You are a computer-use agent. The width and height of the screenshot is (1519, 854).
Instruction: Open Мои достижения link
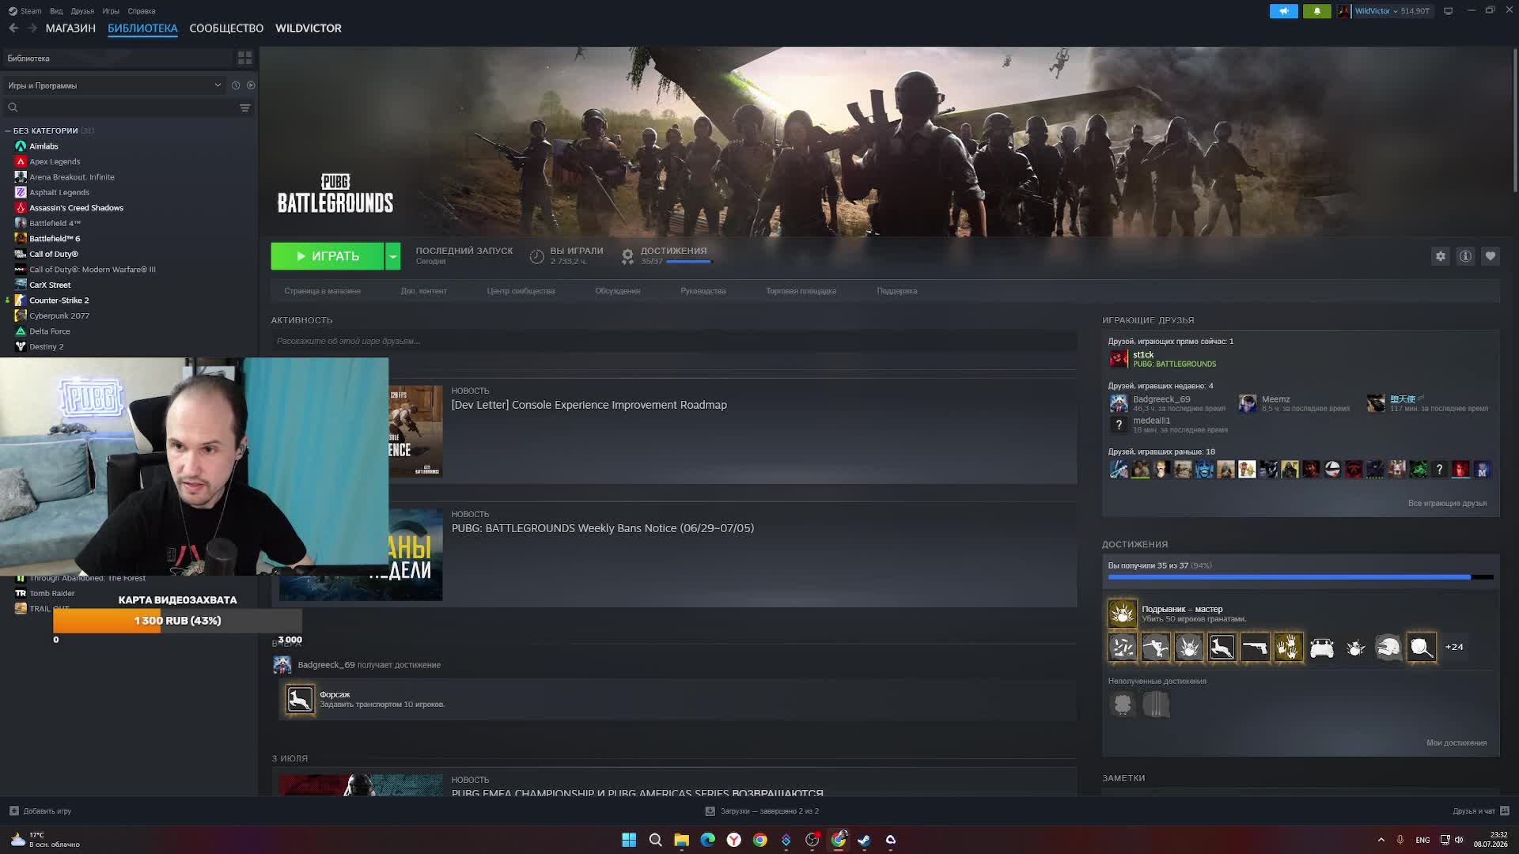point(1456,743)
